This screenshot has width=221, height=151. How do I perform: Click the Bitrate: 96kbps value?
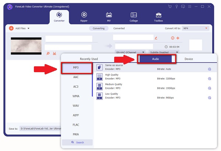pos(165,98)
